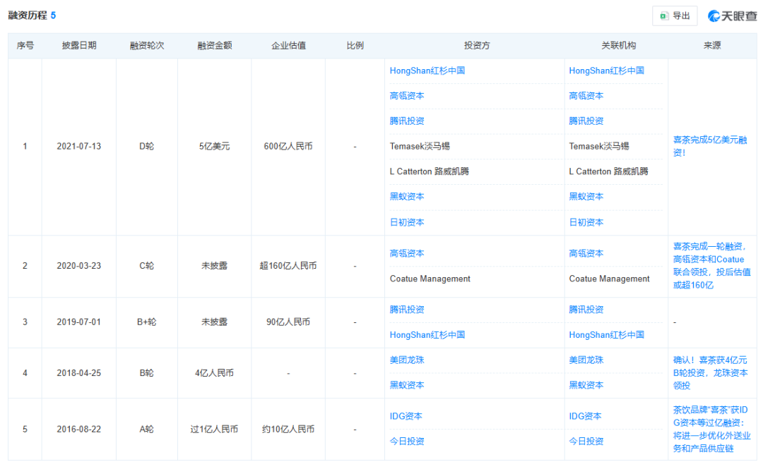Click the 来源 column header
Viewport: 763px width, 469px height.
coord(712,46)
